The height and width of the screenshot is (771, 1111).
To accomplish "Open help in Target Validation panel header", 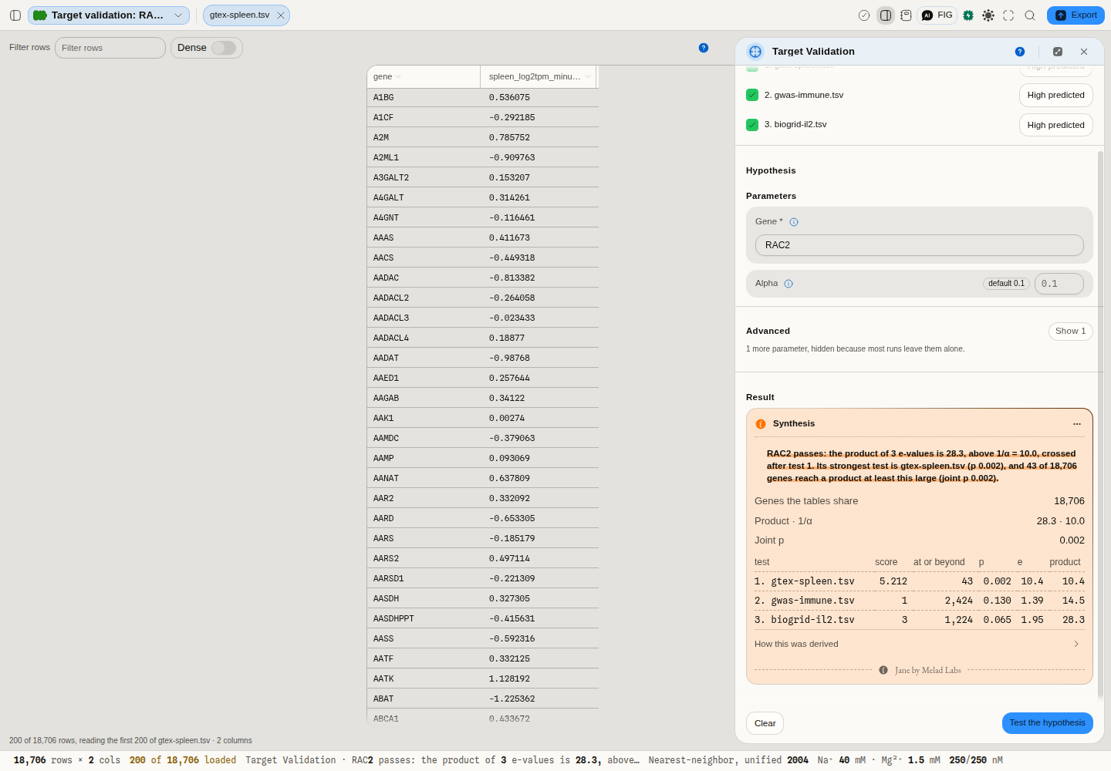I will (x=1020, y=52).
